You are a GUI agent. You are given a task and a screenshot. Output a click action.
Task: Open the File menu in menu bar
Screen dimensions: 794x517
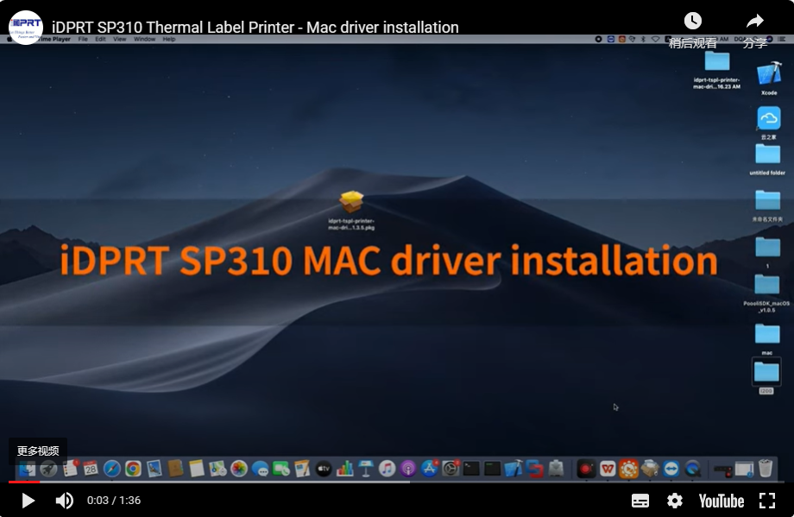[83, 39]
